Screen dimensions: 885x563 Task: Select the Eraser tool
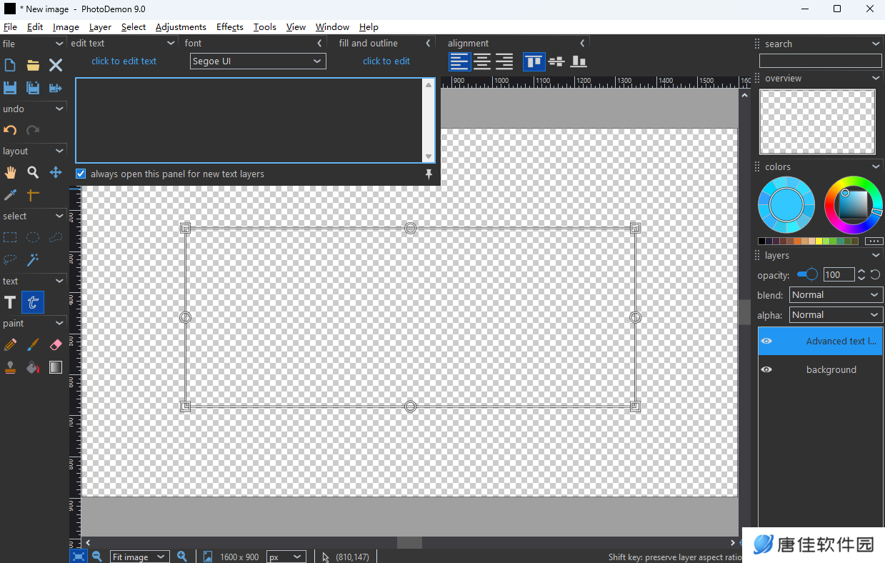pos(56,344)
